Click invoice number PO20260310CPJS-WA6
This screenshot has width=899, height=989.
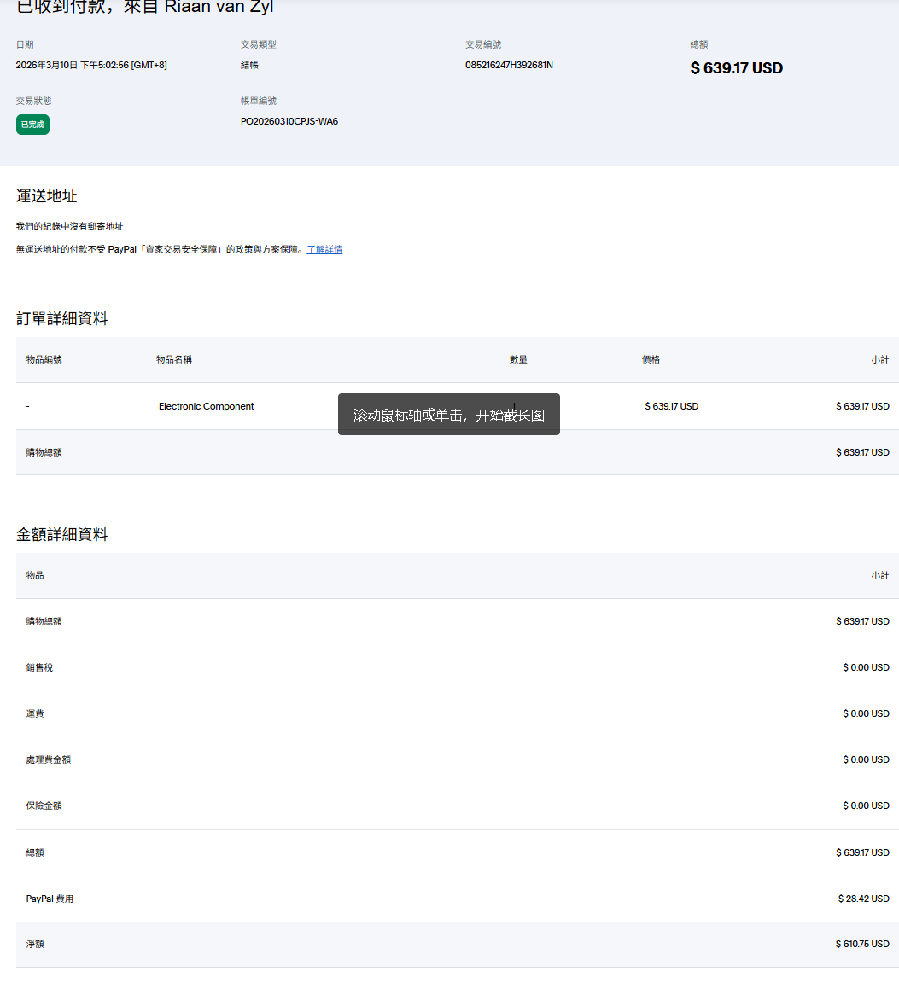(x=289, y=121)
